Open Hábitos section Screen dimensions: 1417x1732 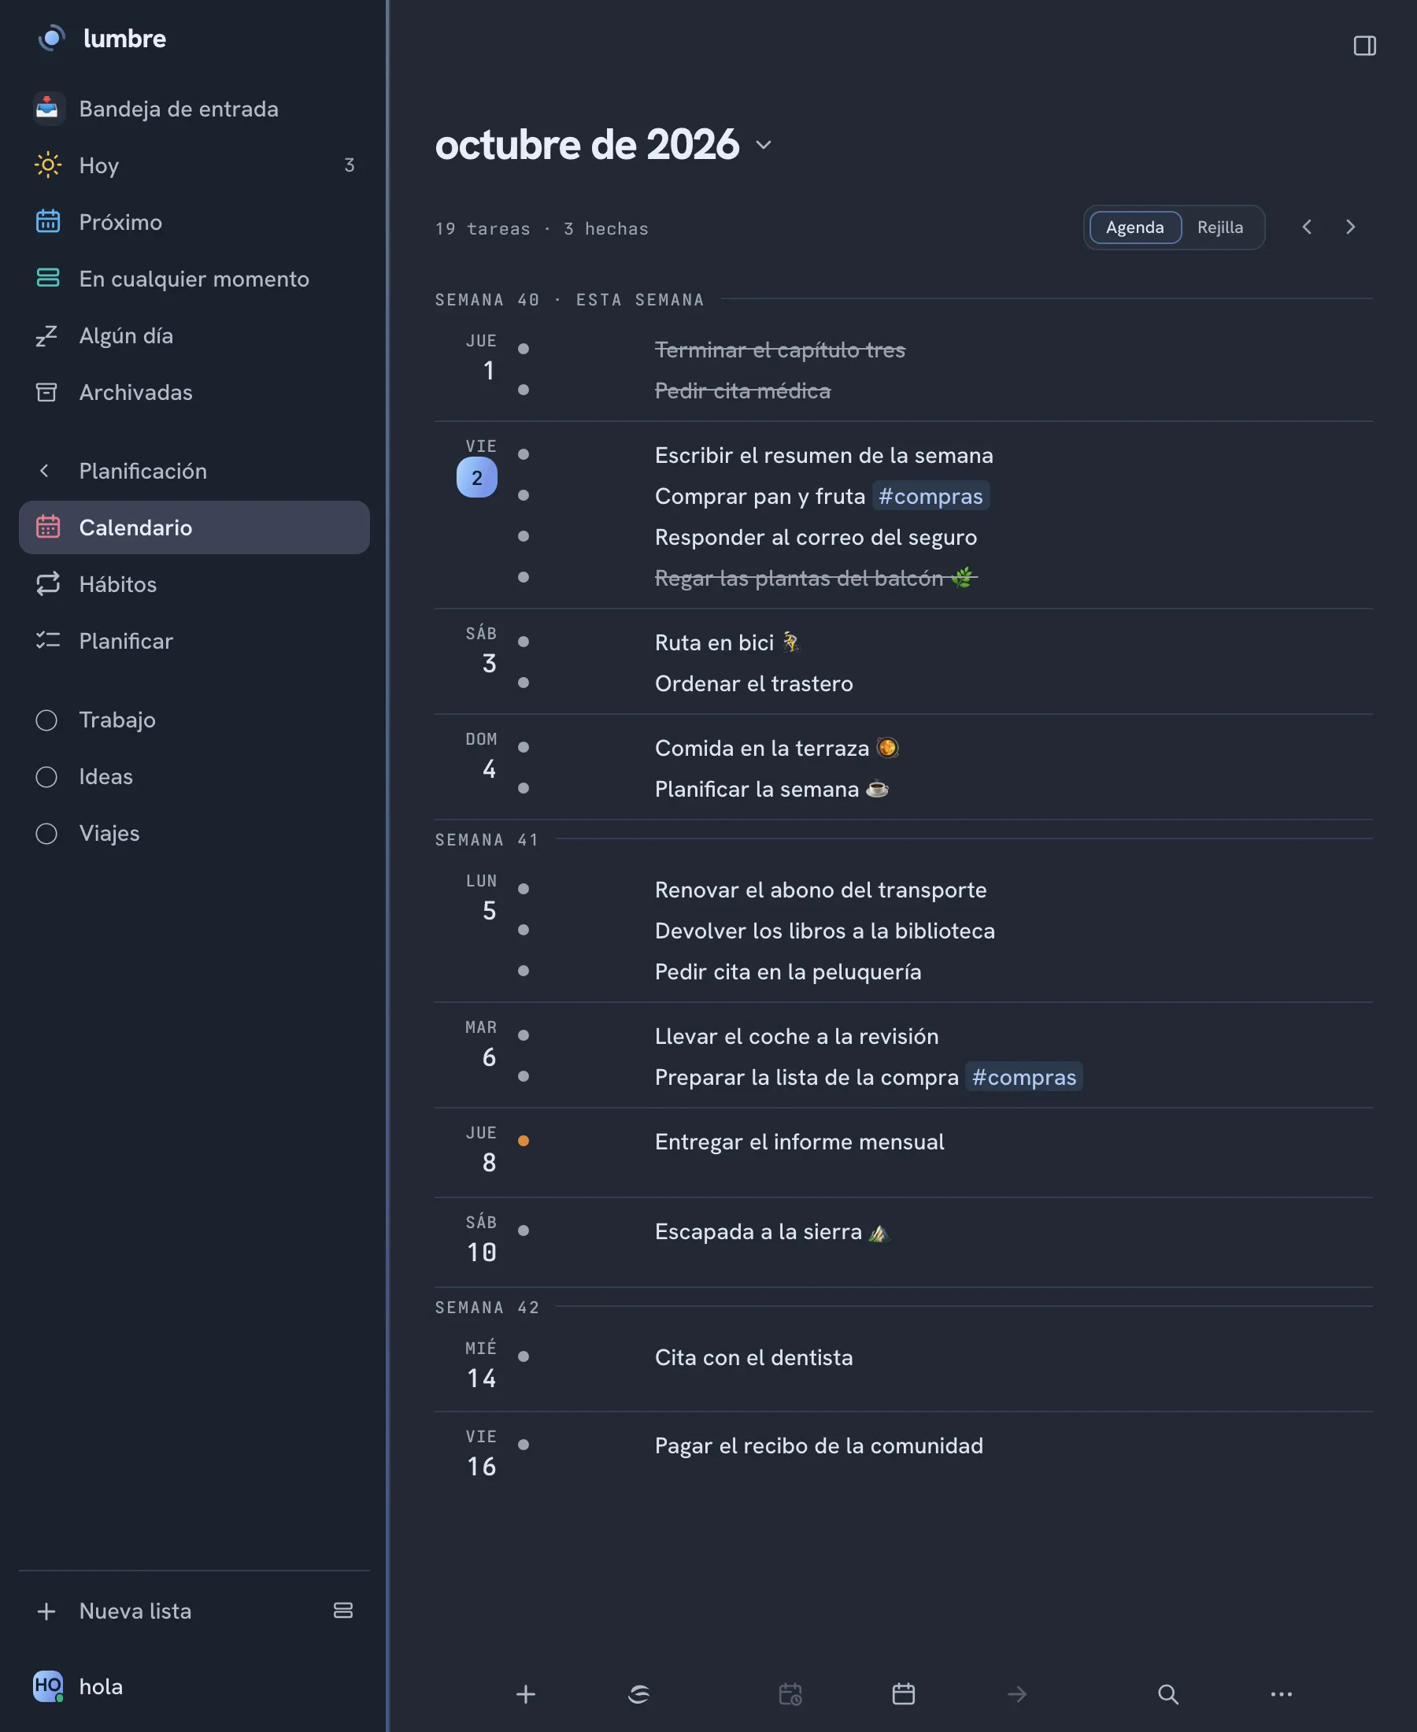coord(194,583)
